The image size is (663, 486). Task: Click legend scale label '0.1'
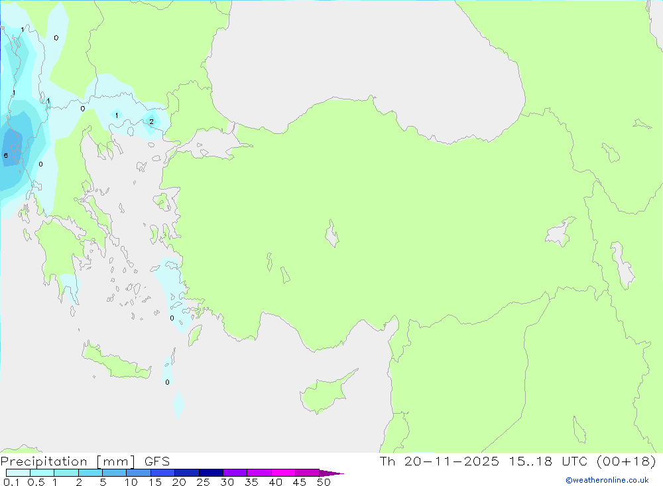tap(11, 482)
